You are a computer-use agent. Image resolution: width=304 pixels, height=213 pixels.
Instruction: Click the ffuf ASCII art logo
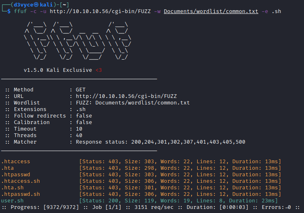[77, 42]
